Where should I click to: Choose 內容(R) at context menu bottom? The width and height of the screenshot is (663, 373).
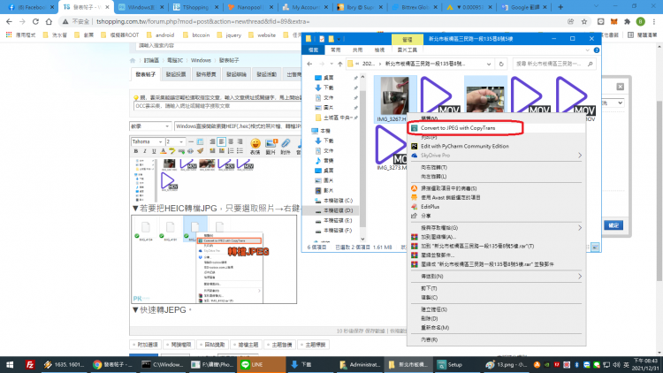429,339
